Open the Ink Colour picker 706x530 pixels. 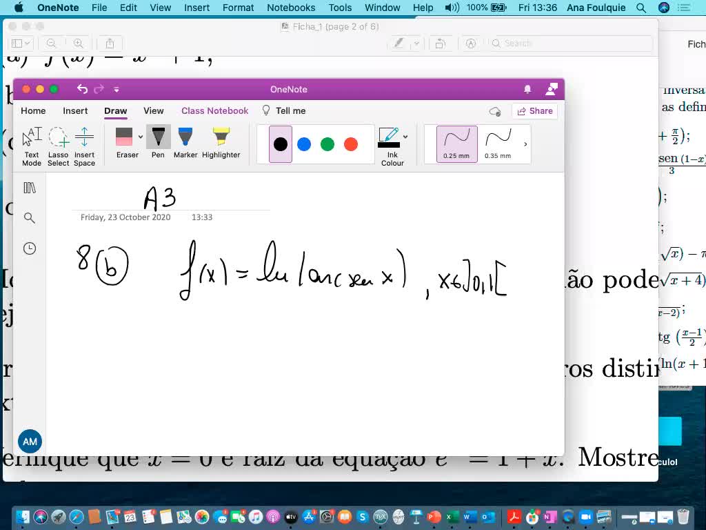392,146
